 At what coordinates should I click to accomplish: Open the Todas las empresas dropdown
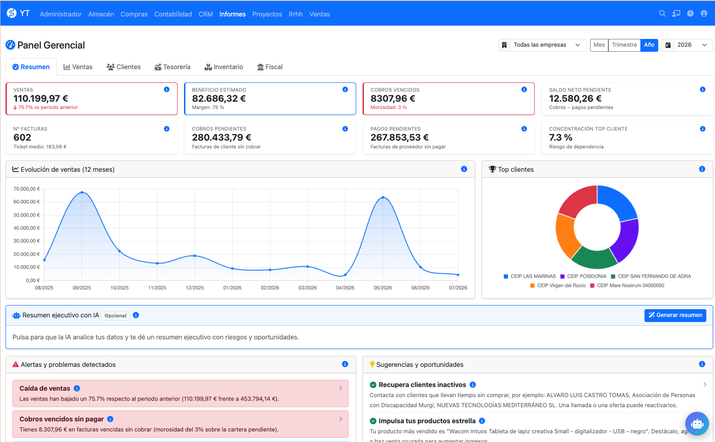[x=542, y=45]
